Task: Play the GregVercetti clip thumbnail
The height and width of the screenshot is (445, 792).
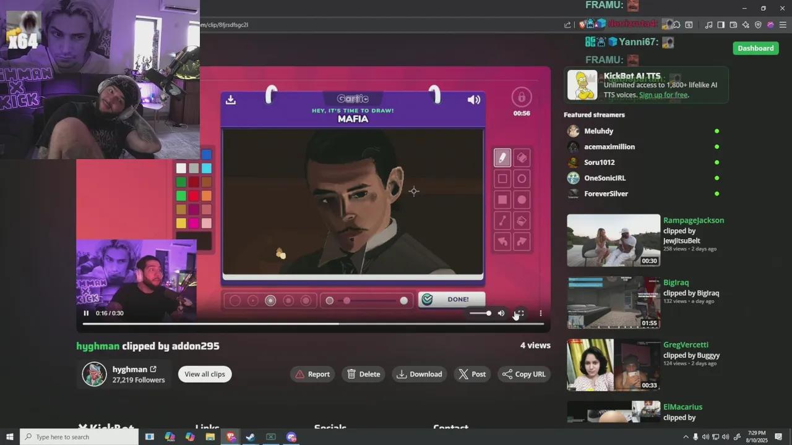Action: [x=613, y=365]
